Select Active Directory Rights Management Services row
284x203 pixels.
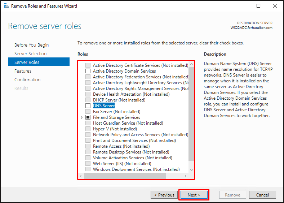click(141, 88)
